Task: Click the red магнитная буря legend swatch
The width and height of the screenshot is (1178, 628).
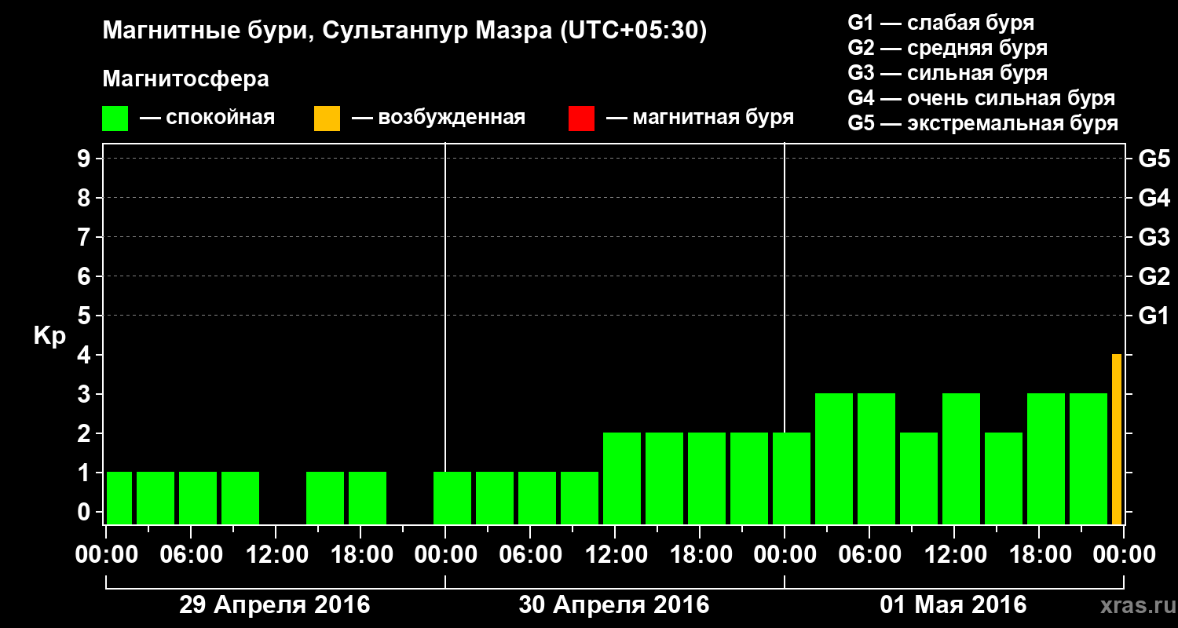Action: click(x=581, y=119)
